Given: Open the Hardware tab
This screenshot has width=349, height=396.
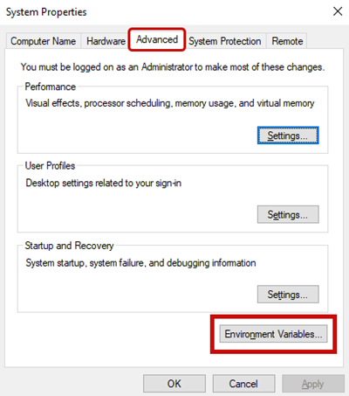Looking at the screenshot, I should click(x=106, y=41).
